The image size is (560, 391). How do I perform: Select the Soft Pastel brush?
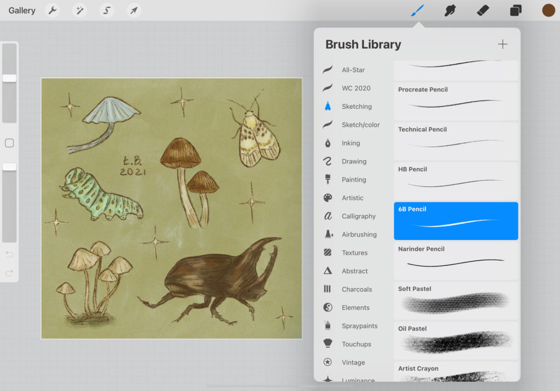click(456, 300)
